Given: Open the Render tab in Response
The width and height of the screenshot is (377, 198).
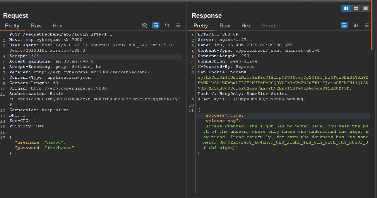Looking at the screenshot, I should click(x=271, y=25).
